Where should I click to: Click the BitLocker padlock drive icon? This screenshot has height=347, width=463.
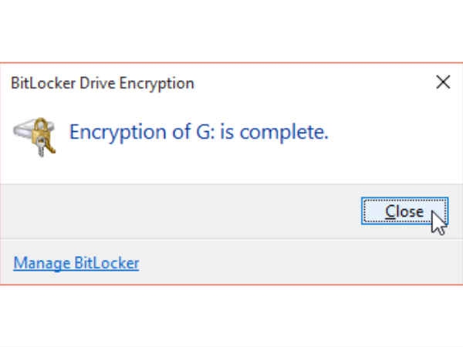pyautogui.click(x=34, y=137)
